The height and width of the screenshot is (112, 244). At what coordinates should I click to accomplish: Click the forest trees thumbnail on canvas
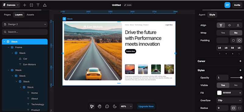[x=169, y=69]
